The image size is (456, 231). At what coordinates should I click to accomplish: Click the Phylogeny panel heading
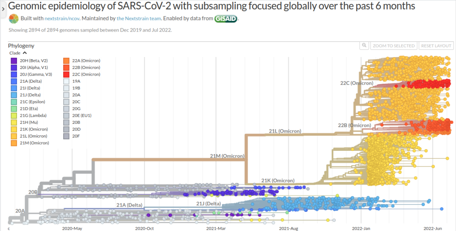pos(21,45)
